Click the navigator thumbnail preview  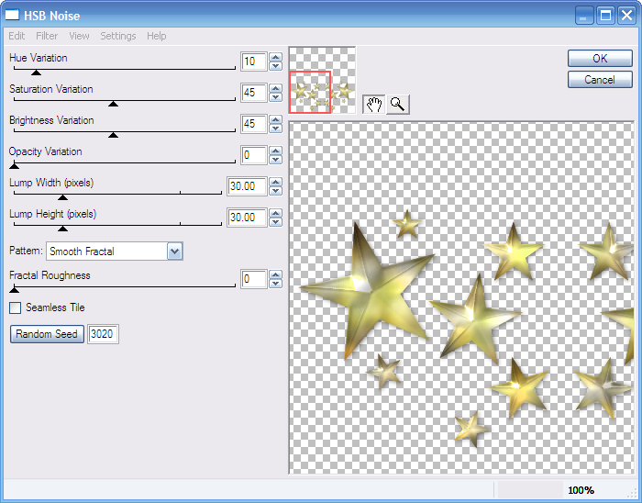[x=322, y=80]
